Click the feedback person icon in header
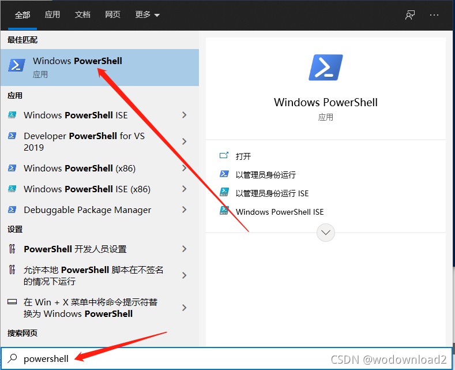 (x=410, y=15)
